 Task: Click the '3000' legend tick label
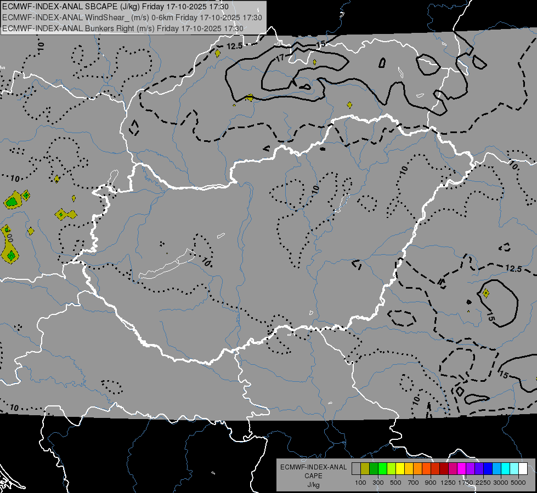pos(501,483)
